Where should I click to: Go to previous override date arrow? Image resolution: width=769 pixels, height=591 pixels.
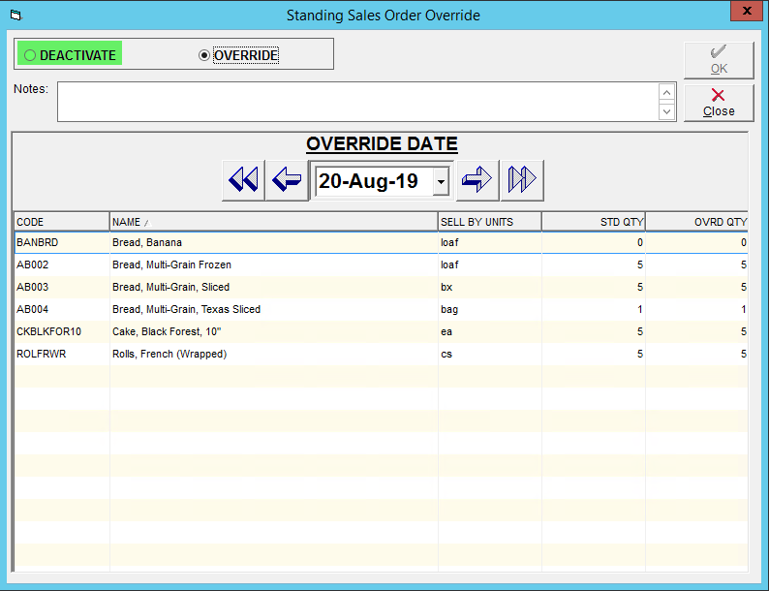tap(287, 180)
